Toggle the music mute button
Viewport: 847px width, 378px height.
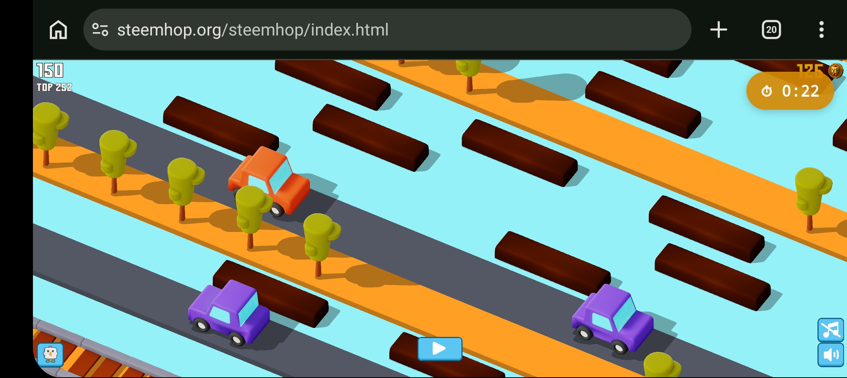(x=830, y=330)
